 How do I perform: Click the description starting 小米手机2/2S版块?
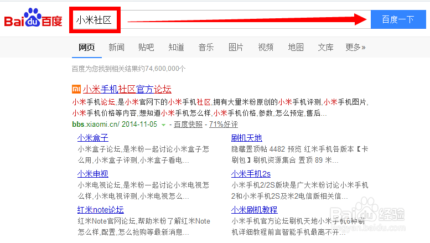300,190
